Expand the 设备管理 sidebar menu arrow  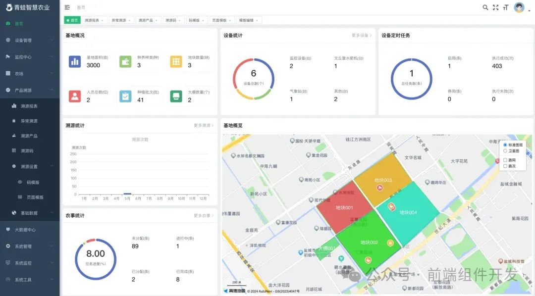coord(52,40)
